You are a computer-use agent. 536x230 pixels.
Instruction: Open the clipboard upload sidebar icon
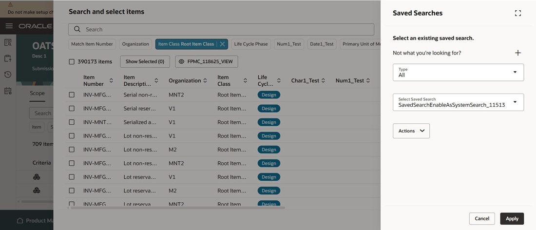(8, 58)
